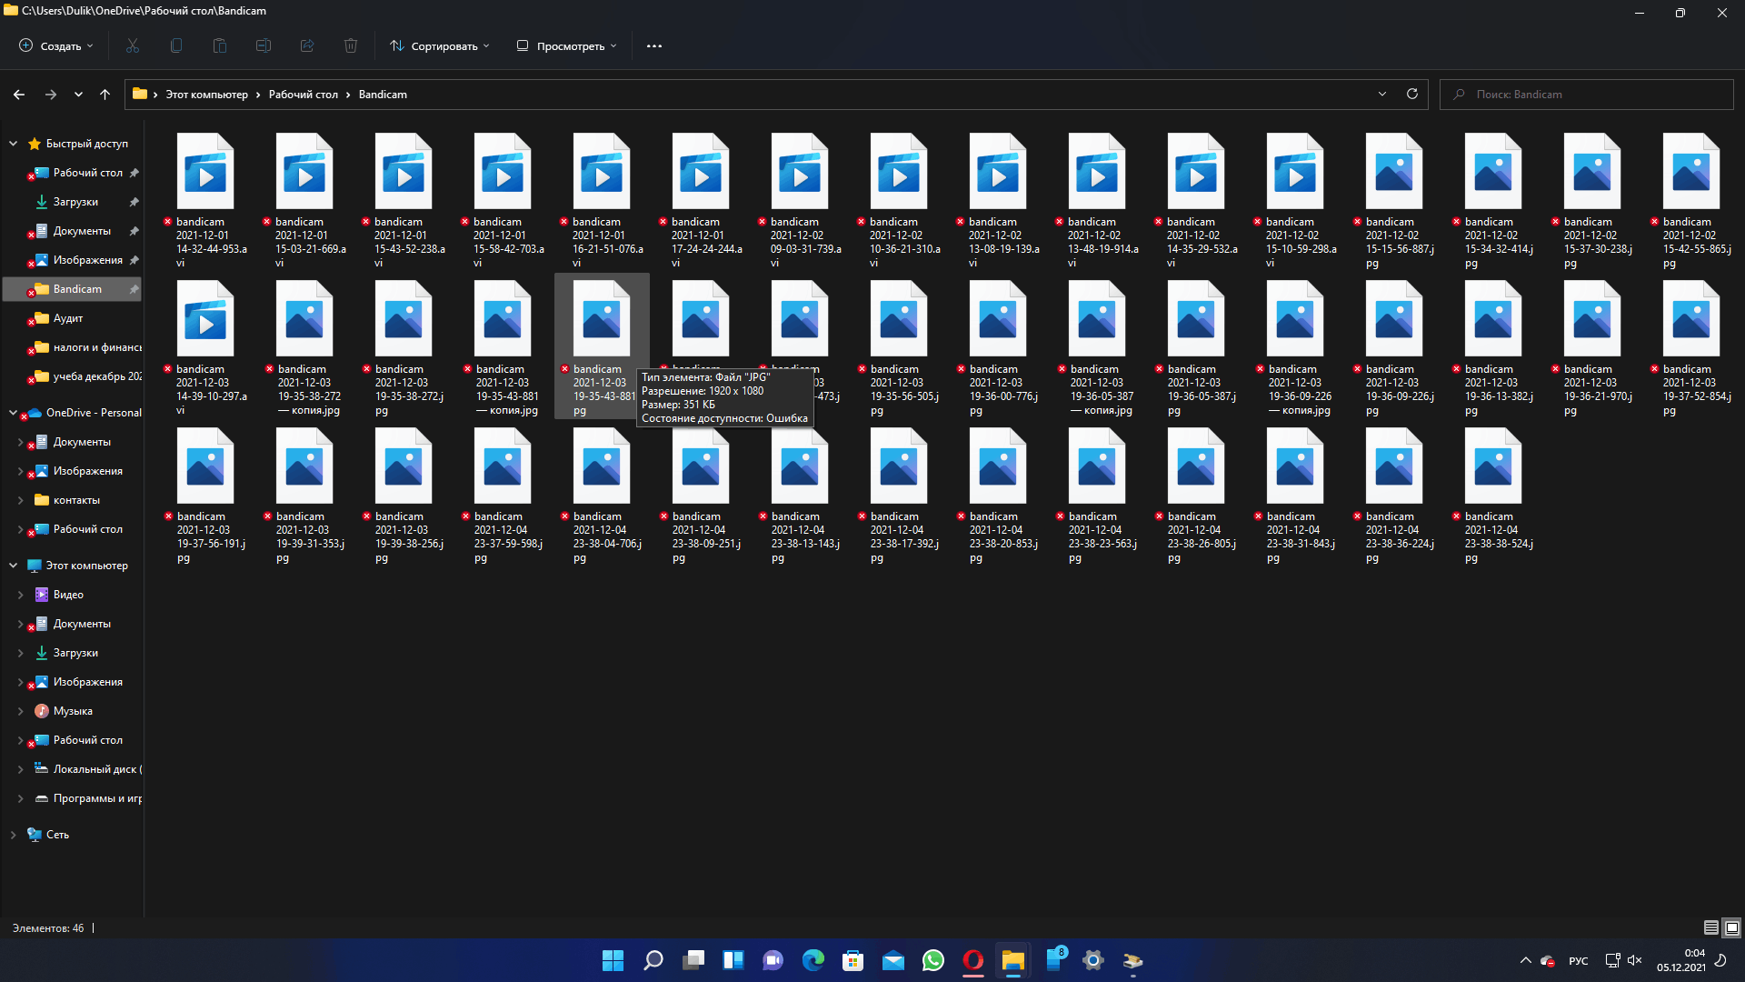The image size is (1745, 982).
Task: Select image bandicam 2021-12-03 19-39-31-353.jpg
Action: click(x=304, y=495)
